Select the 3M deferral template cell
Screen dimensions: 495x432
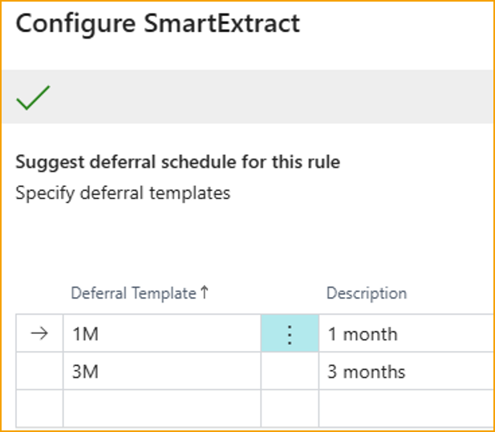[160, 372]
